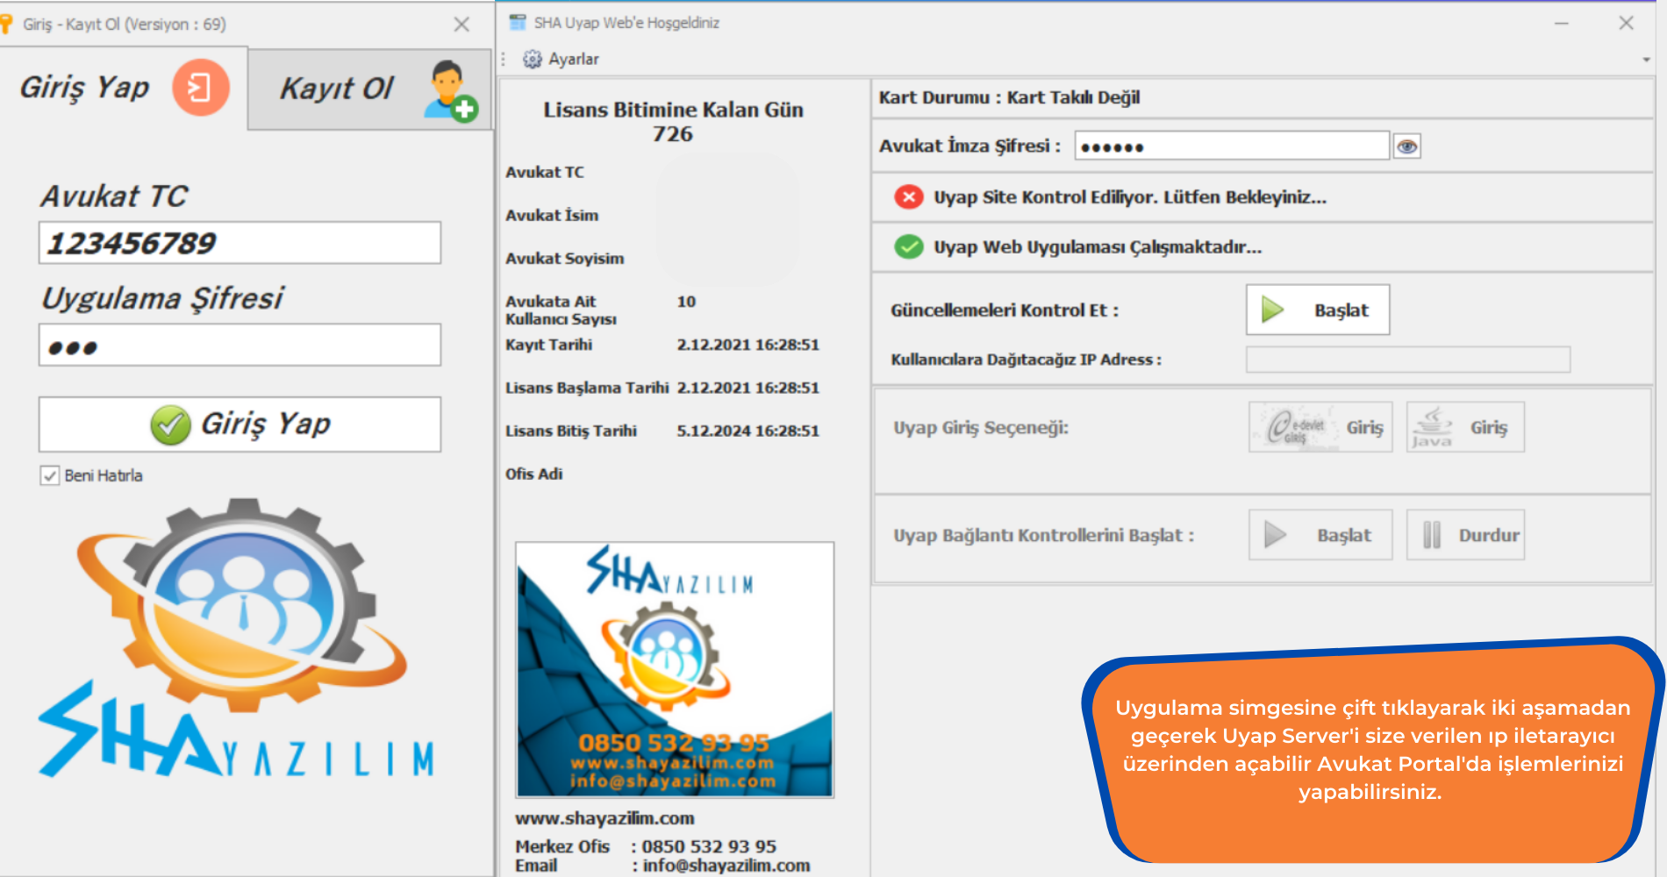This screenshot has height=877, width=1667.
Task: Click the Ayarlar gear icon
Action: [x=532, y=59]
